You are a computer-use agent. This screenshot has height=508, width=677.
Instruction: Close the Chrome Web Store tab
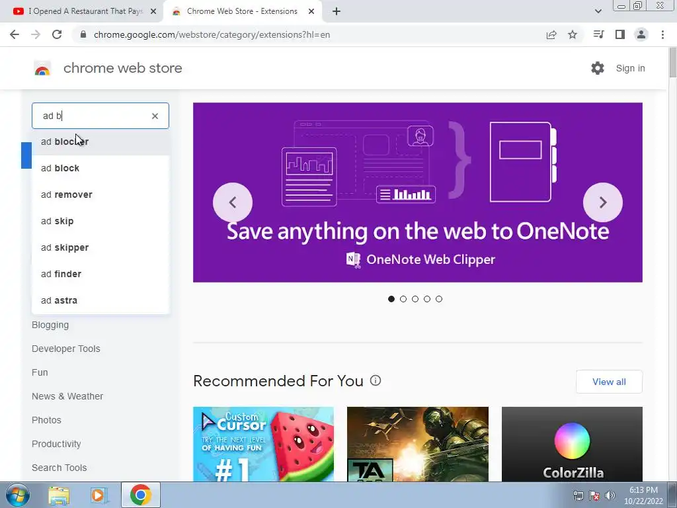click(x=311, y=12)
